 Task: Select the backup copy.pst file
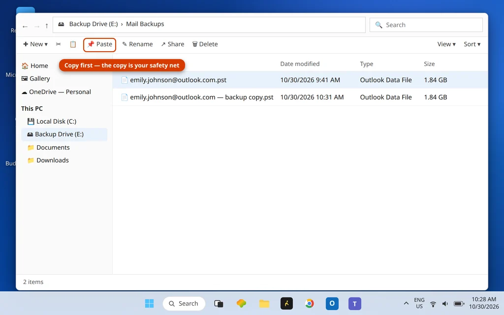(300, 97)
